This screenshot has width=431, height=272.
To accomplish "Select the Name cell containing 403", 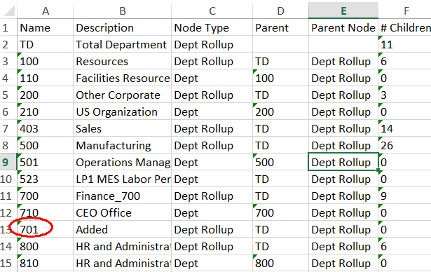I will click(46, 129).
